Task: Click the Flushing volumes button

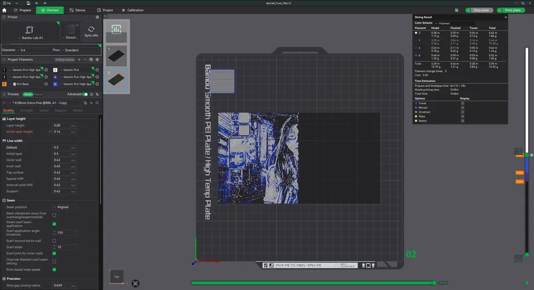Action: (x=65, y=60)
